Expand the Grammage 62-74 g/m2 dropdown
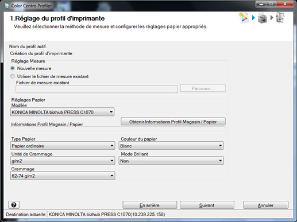The image size is (297, 222). point(63,176)
